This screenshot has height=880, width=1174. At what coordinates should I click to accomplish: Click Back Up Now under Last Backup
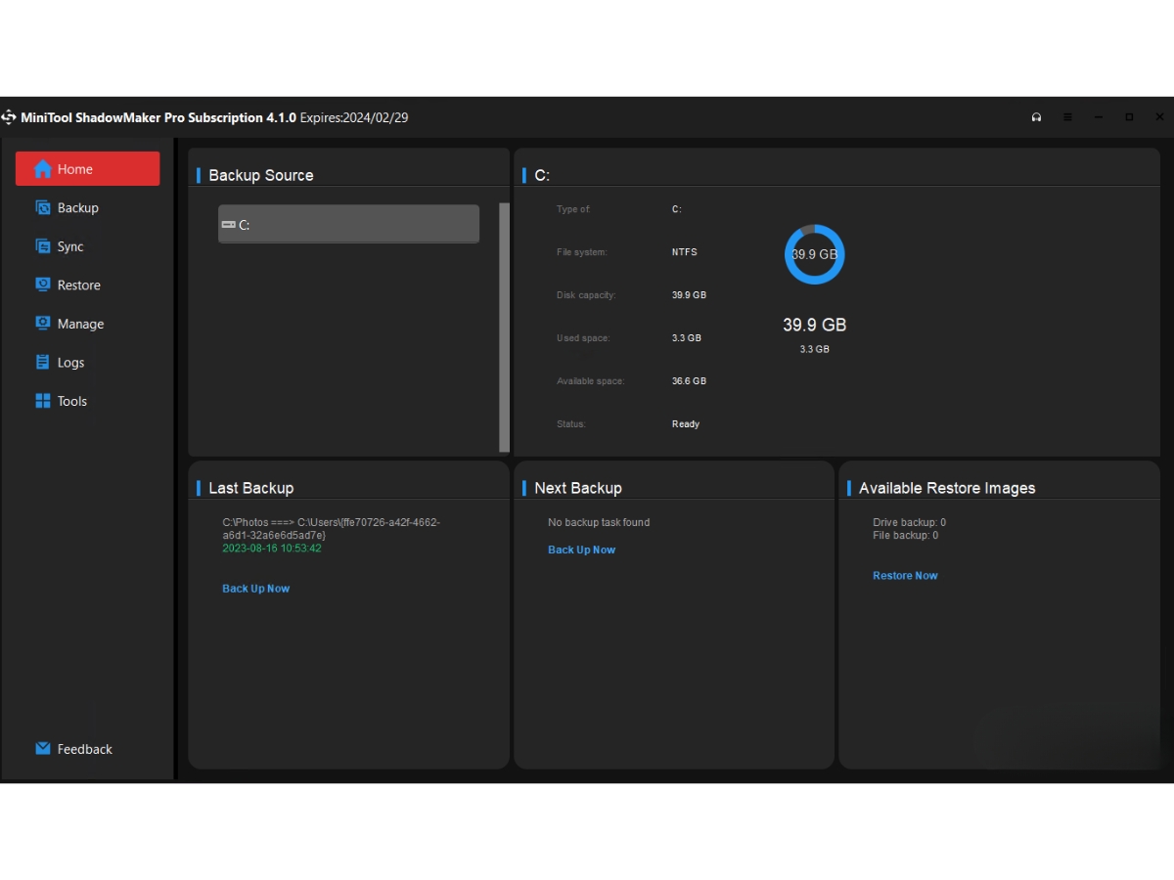(256, 589)
